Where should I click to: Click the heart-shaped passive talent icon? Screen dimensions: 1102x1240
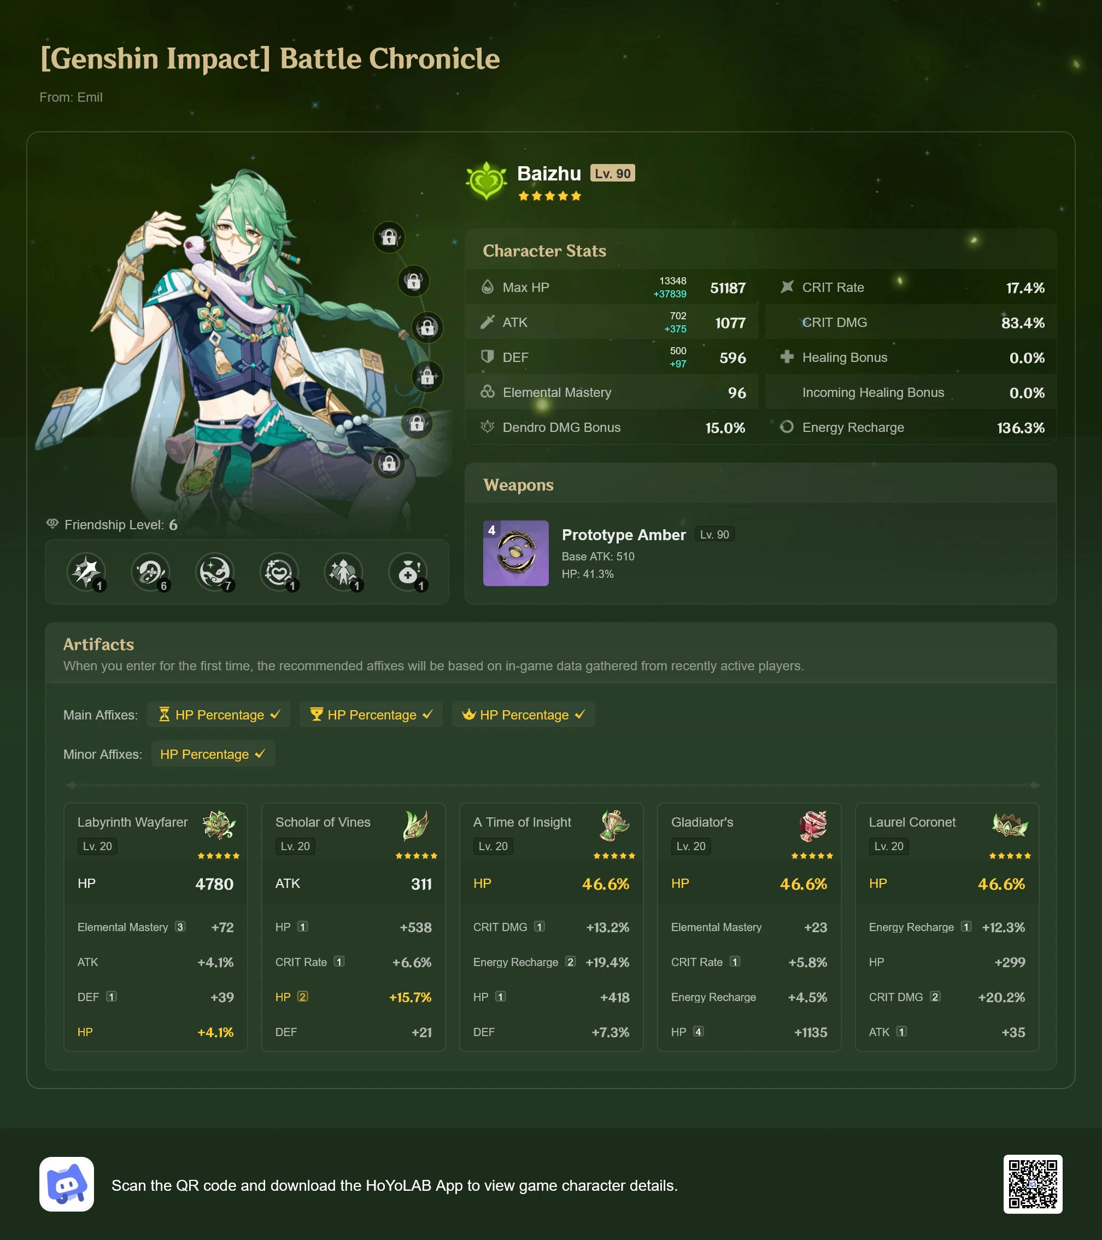coord(279,572)
